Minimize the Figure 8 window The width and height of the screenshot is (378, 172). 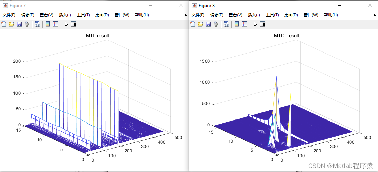point(339,5)
